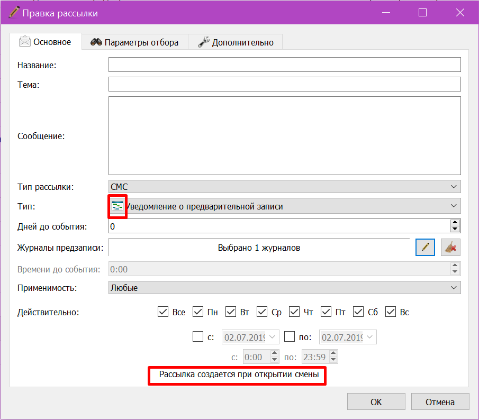The width and height of the screenshot is (479, 420).
Task: Click inside the Сообщение text area
Action: pyautogui.click(x=284, y=136)
